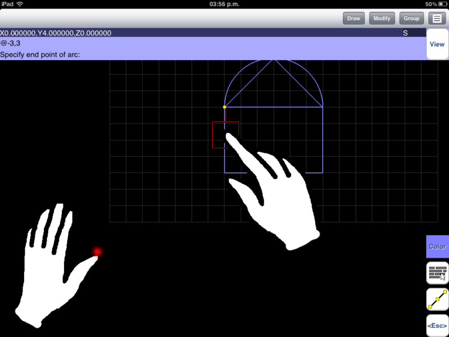Tap the Wi-Fi icon in status bar
The width and height of the screenshot is (449, 337).
[x=19, y=4]
